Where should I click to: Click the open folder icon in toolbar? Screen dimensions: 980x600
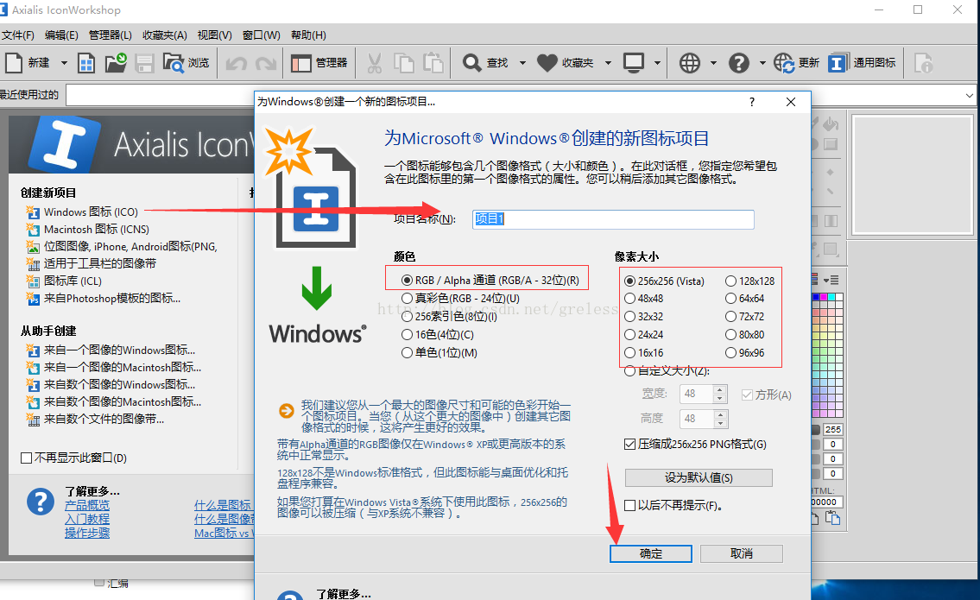tap(116, 62)
